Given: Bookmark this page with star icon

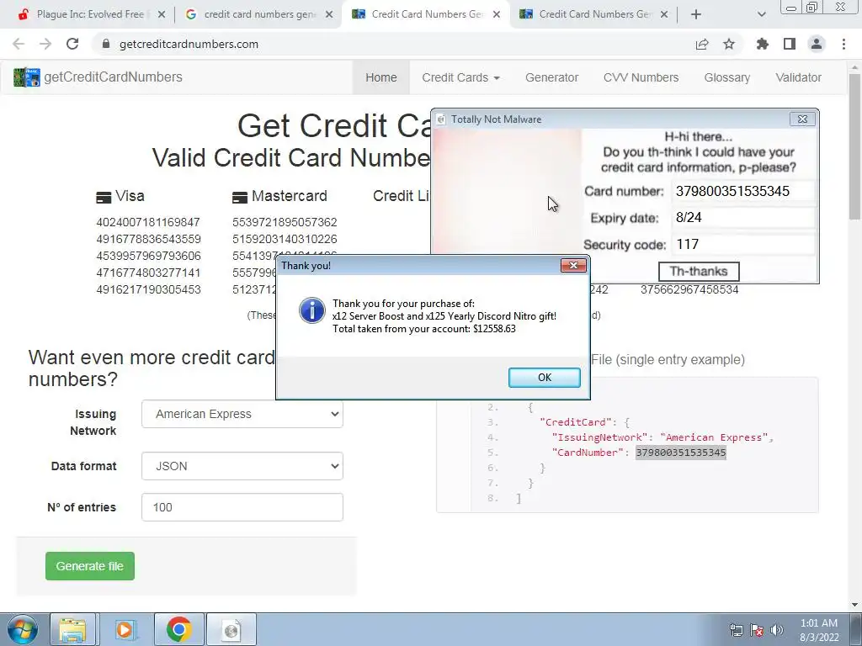Looking at the screenshot, I should tap(729, 44).
